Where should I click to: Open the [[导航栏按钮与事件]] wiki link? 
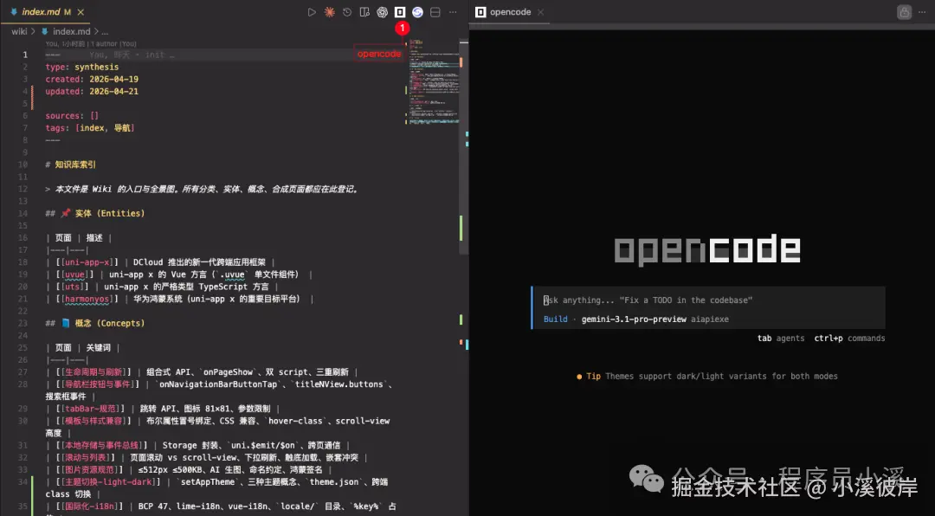click(99, 384)
